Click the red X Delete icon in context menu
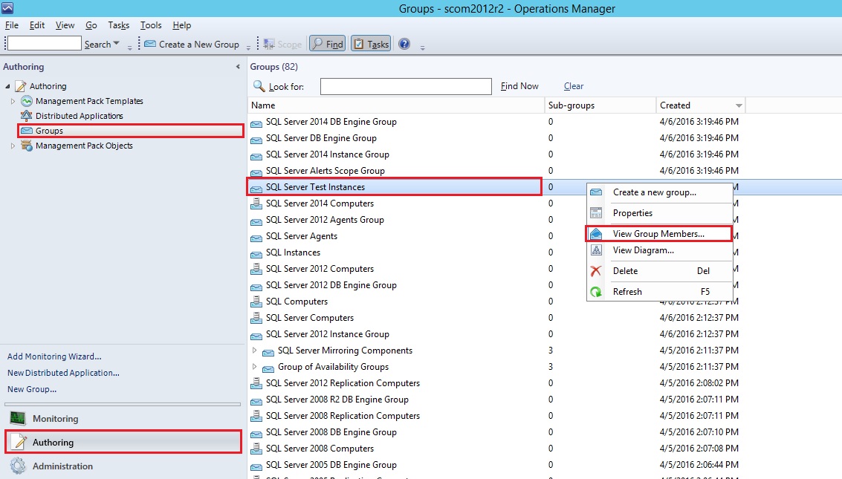 coord(595,271)
